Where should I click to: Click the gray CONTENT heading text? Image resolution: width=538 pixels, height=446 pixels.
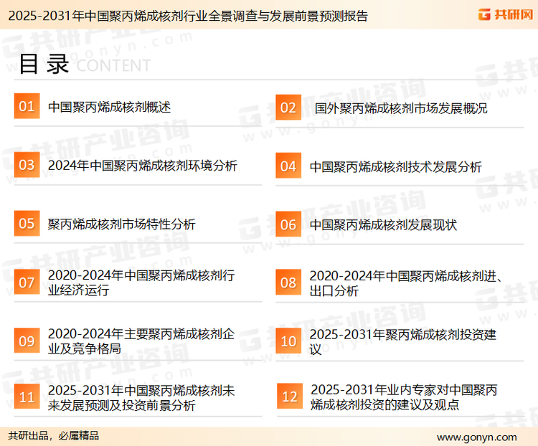[x=113, y=65]
